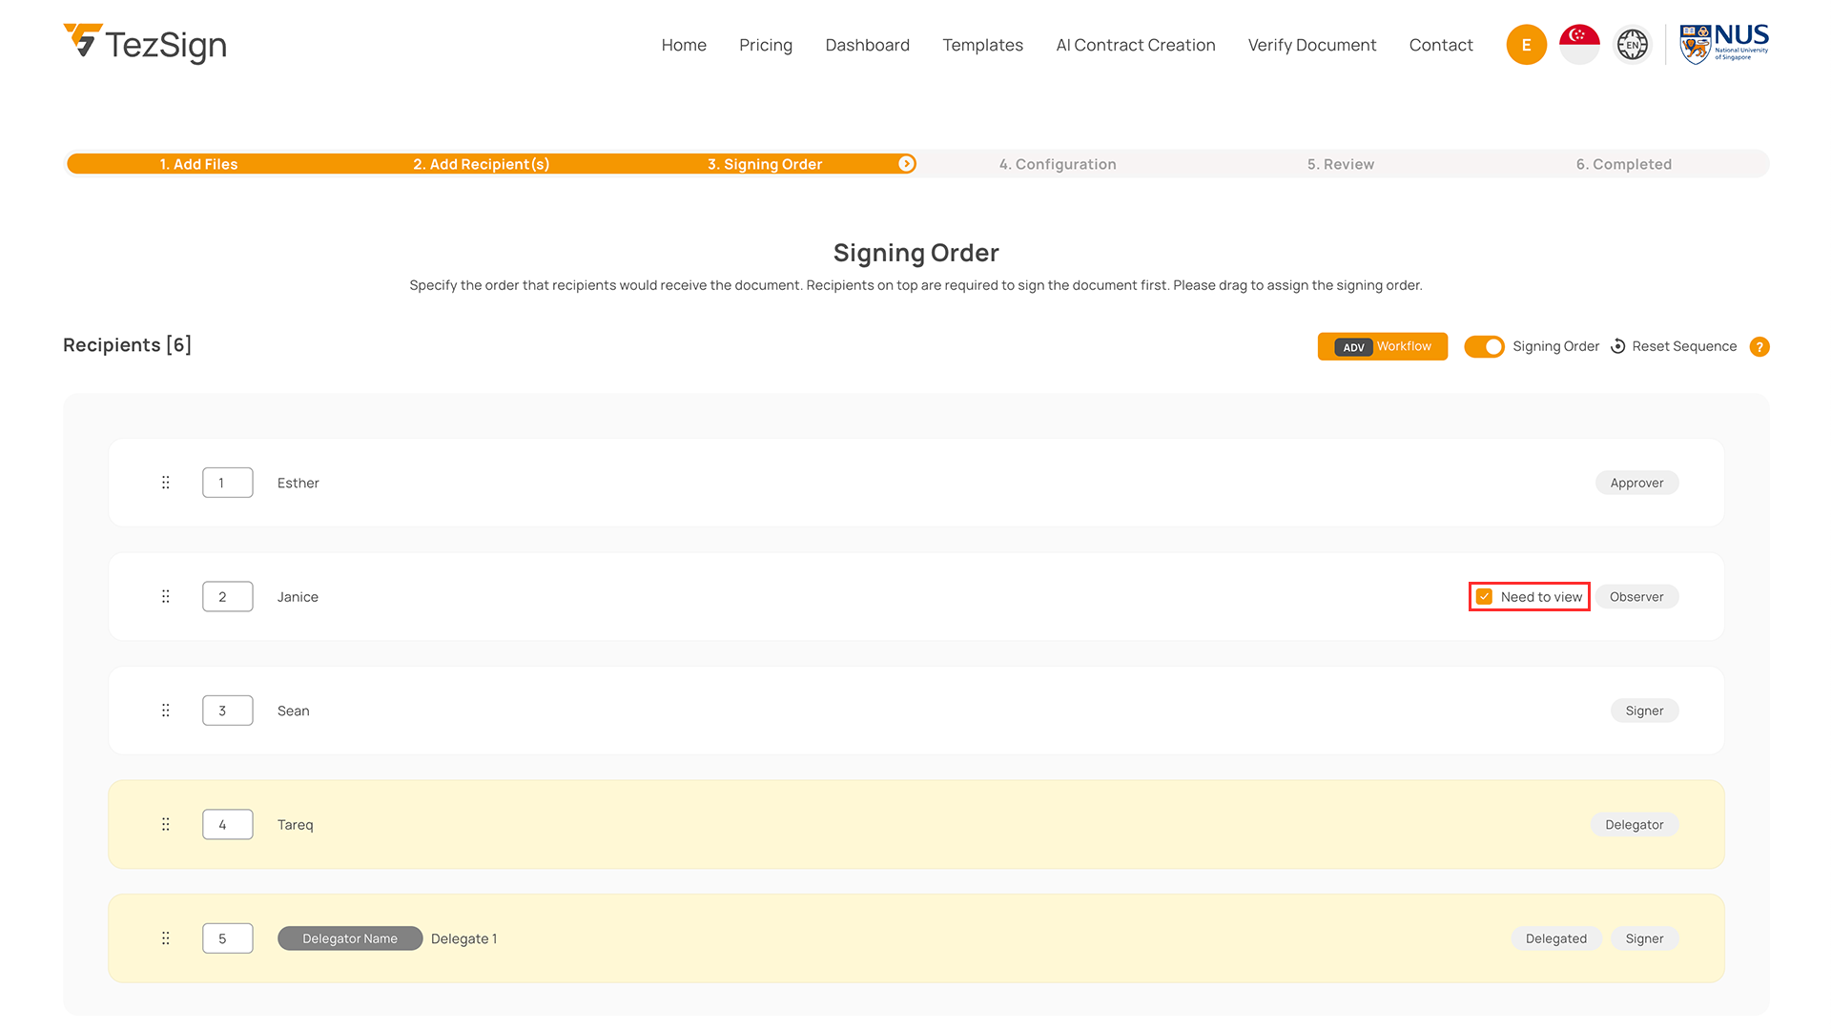Grab the drag handle for Esther
Image resolution: width=1831 pixels, height=1030 pixels.
pyautogui.click(x=166, y=483)
